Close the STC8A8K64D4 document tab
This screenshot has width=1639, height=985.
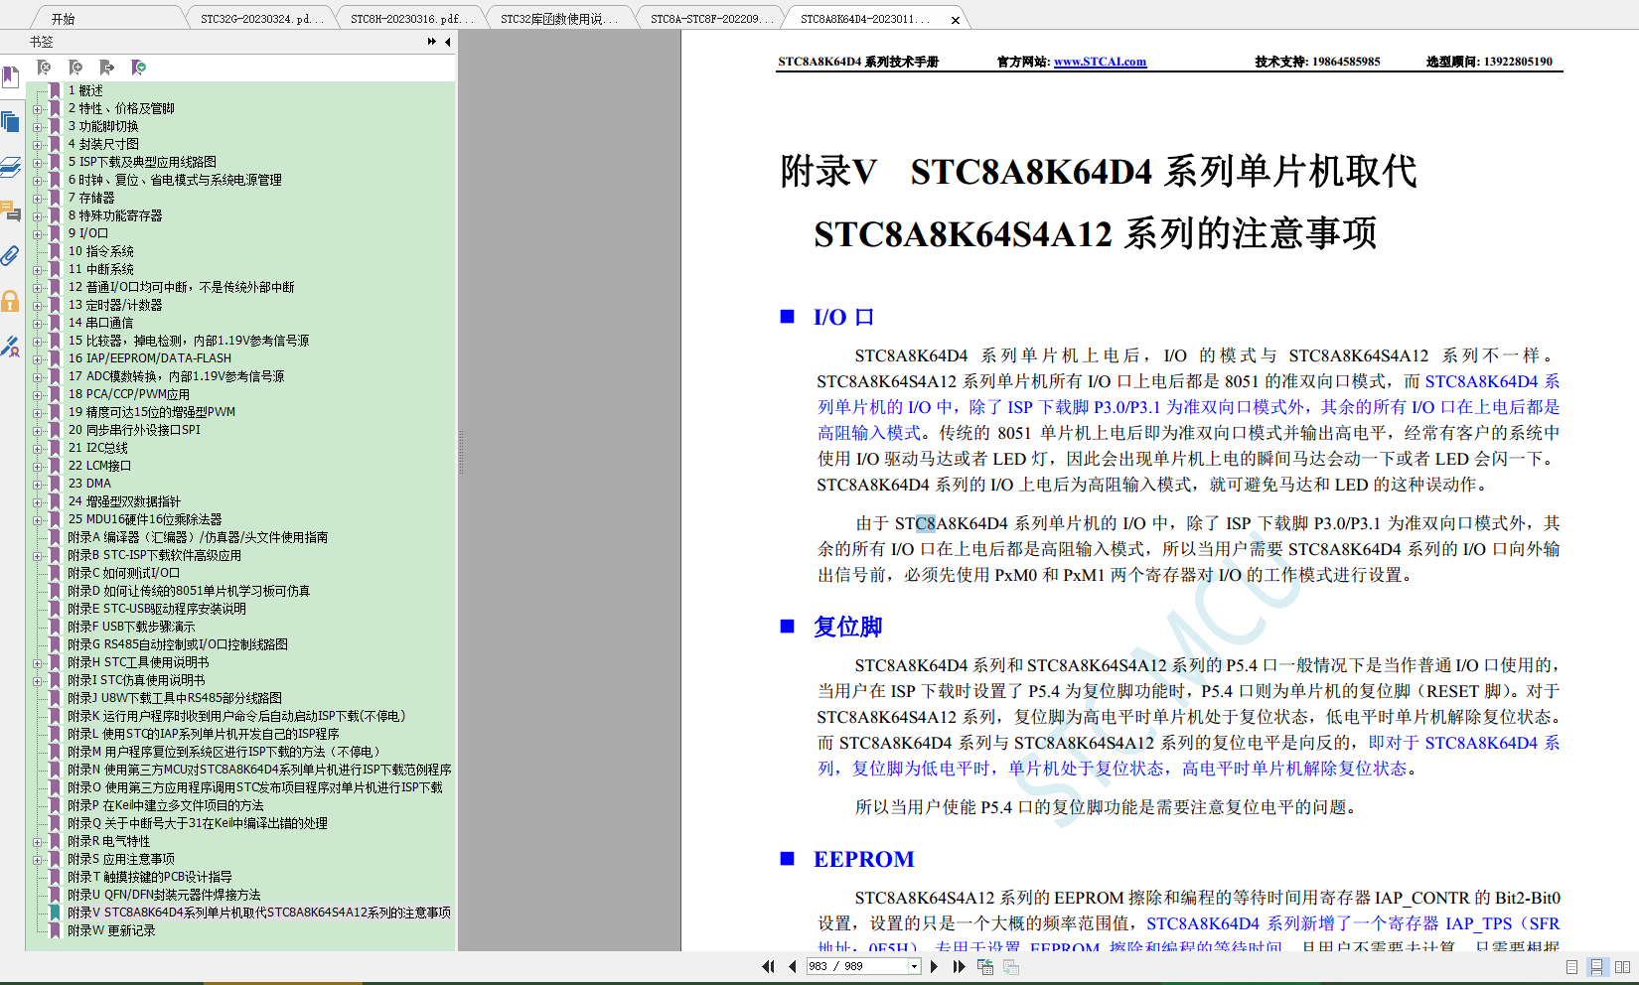956,20
